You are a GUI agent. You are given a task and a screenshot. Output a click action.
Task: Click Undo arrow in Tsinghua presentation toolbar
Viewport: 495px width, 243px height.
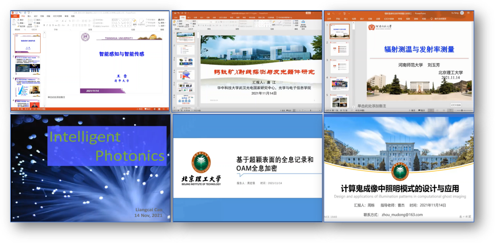(20, 12)
